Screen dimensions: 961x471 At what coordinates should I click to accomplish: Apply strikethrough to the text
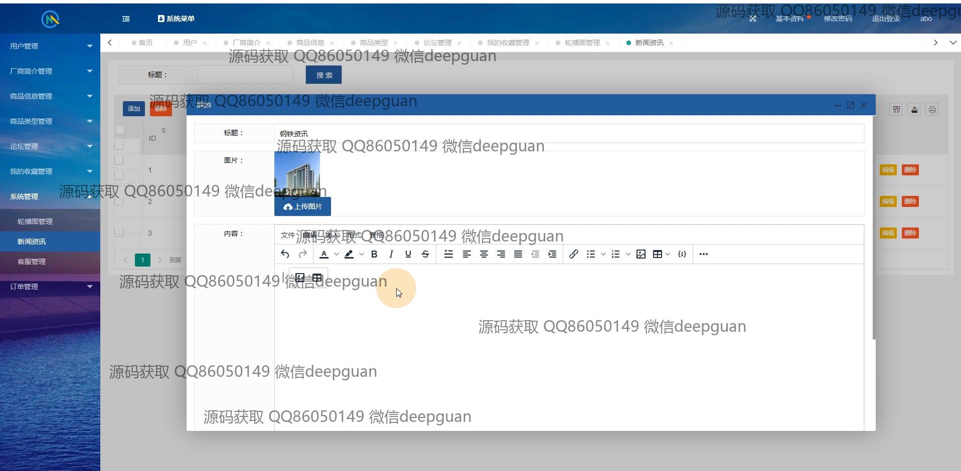425,254
